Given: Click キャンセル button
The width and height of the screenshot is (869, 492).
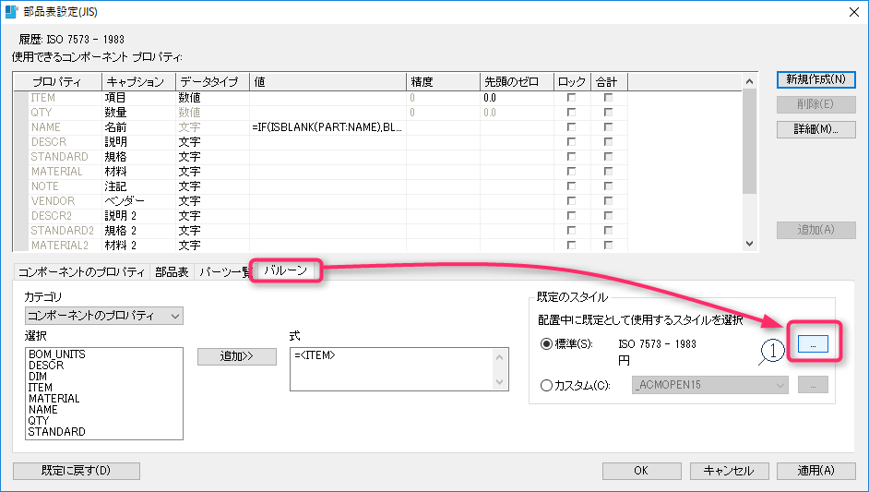Looking at the screenshot, I should click(x=729, y=471).
